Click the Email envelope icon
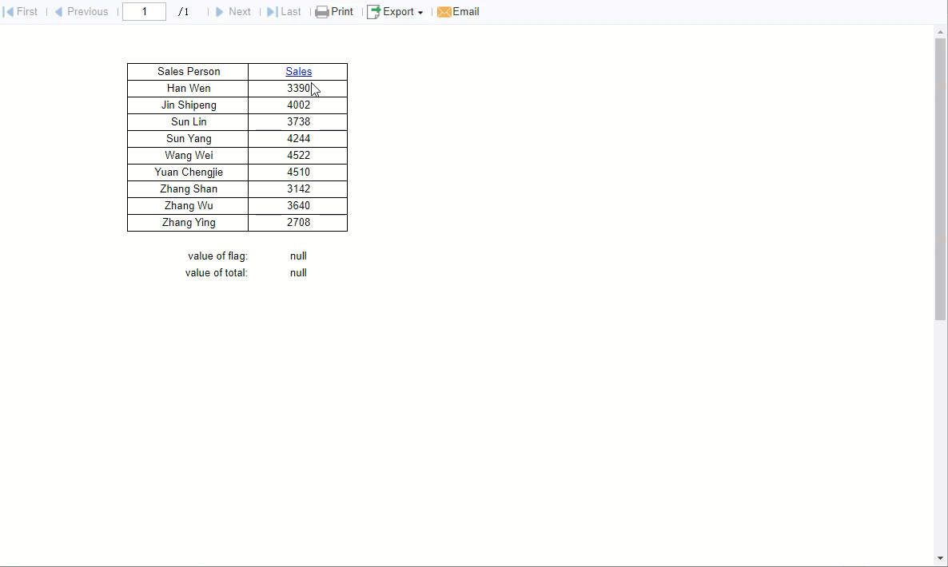Viewport: 948px width, 567px height. pyautogui.click(x=444, y=12)
